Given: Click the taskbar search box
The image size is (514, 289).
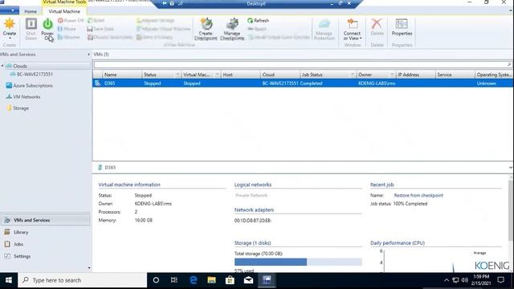Looking at the screenshot, I should point(82,280).
